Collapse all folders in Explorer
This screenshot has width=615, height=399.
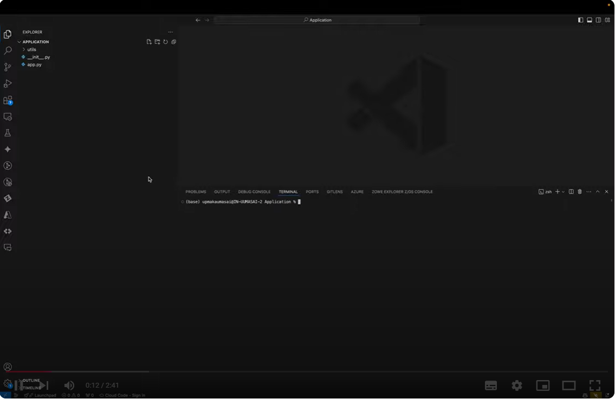(174, 42)
